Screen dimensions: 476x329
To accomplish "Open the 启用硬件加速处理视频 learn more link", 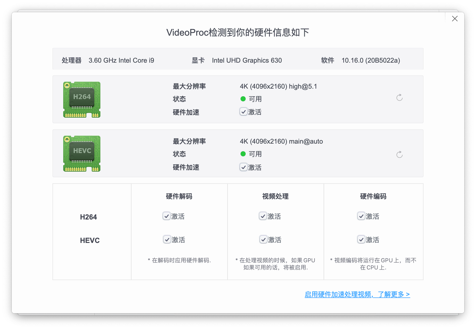I will [x=357, y=294].
